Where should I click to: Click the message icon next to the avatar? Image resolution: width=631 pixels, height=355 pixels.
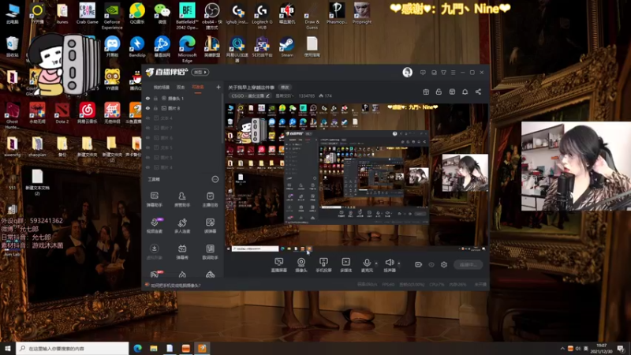pos(423,73)
